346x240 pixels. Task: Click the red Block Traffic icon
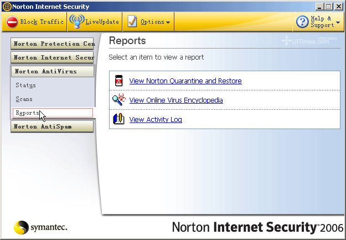pyautogui.click(x=12, y=22)
